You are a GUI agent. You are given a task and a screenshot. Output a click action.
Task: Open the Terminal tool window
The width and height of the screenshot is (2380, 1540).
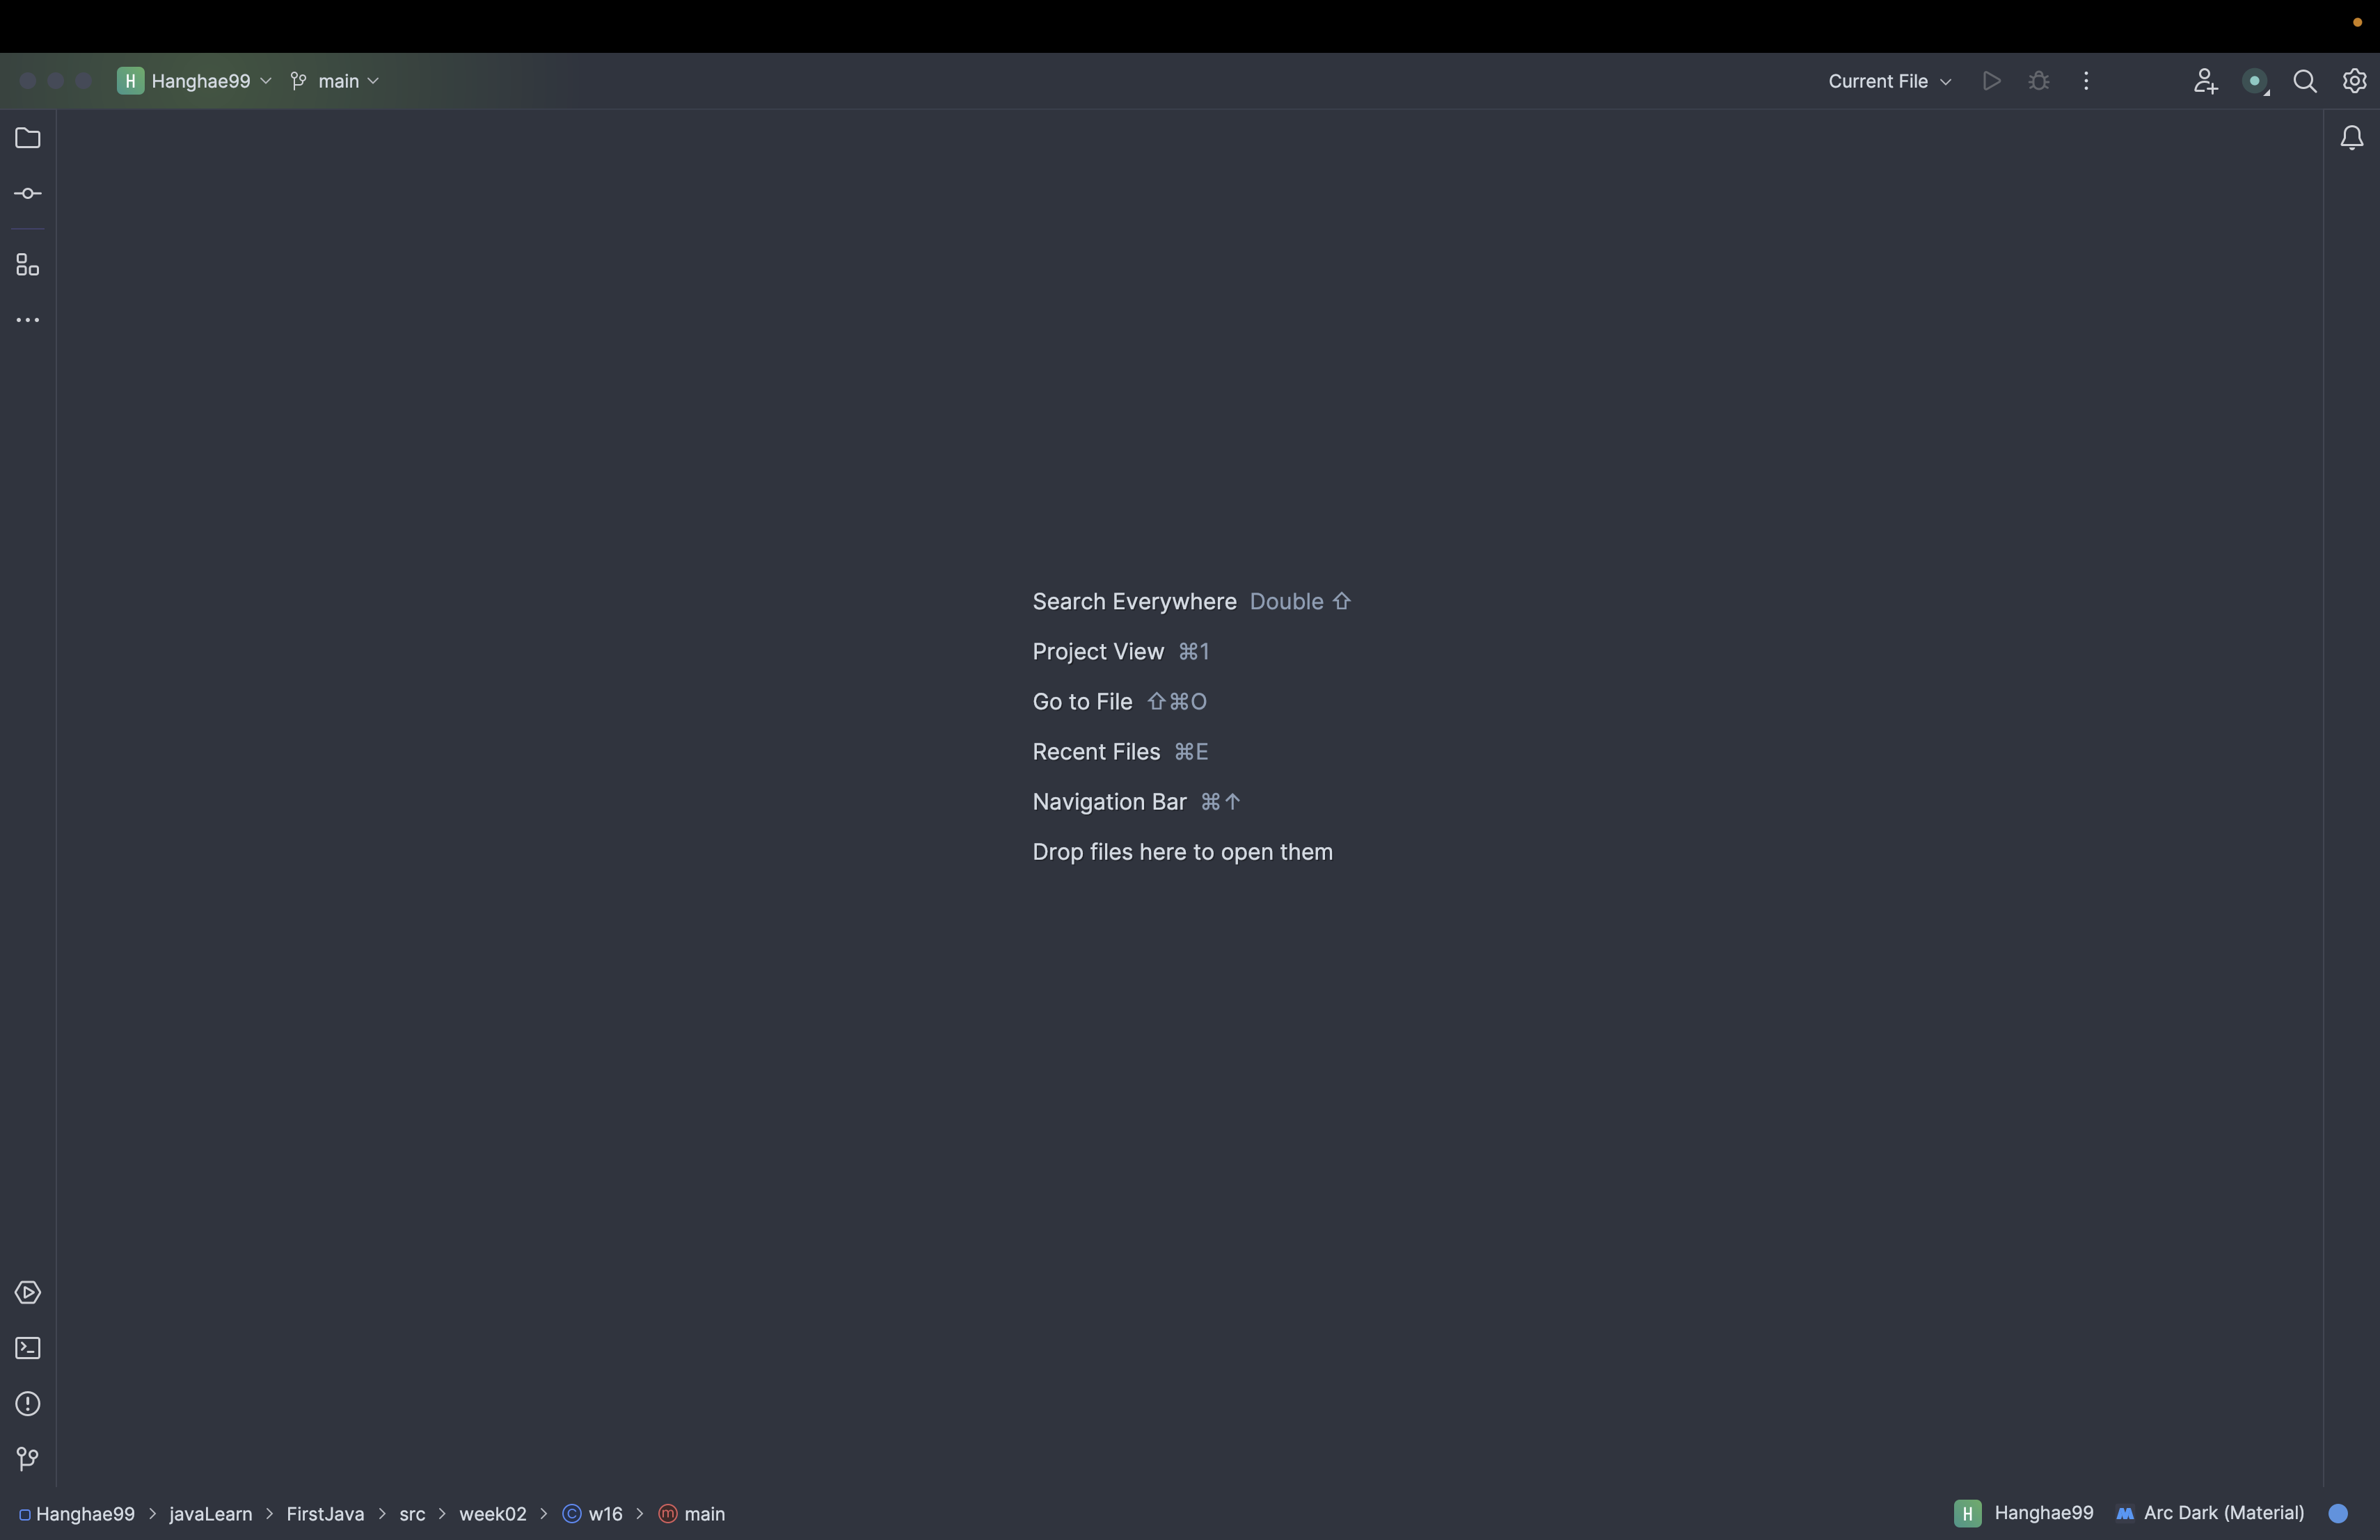(28, 1348)
